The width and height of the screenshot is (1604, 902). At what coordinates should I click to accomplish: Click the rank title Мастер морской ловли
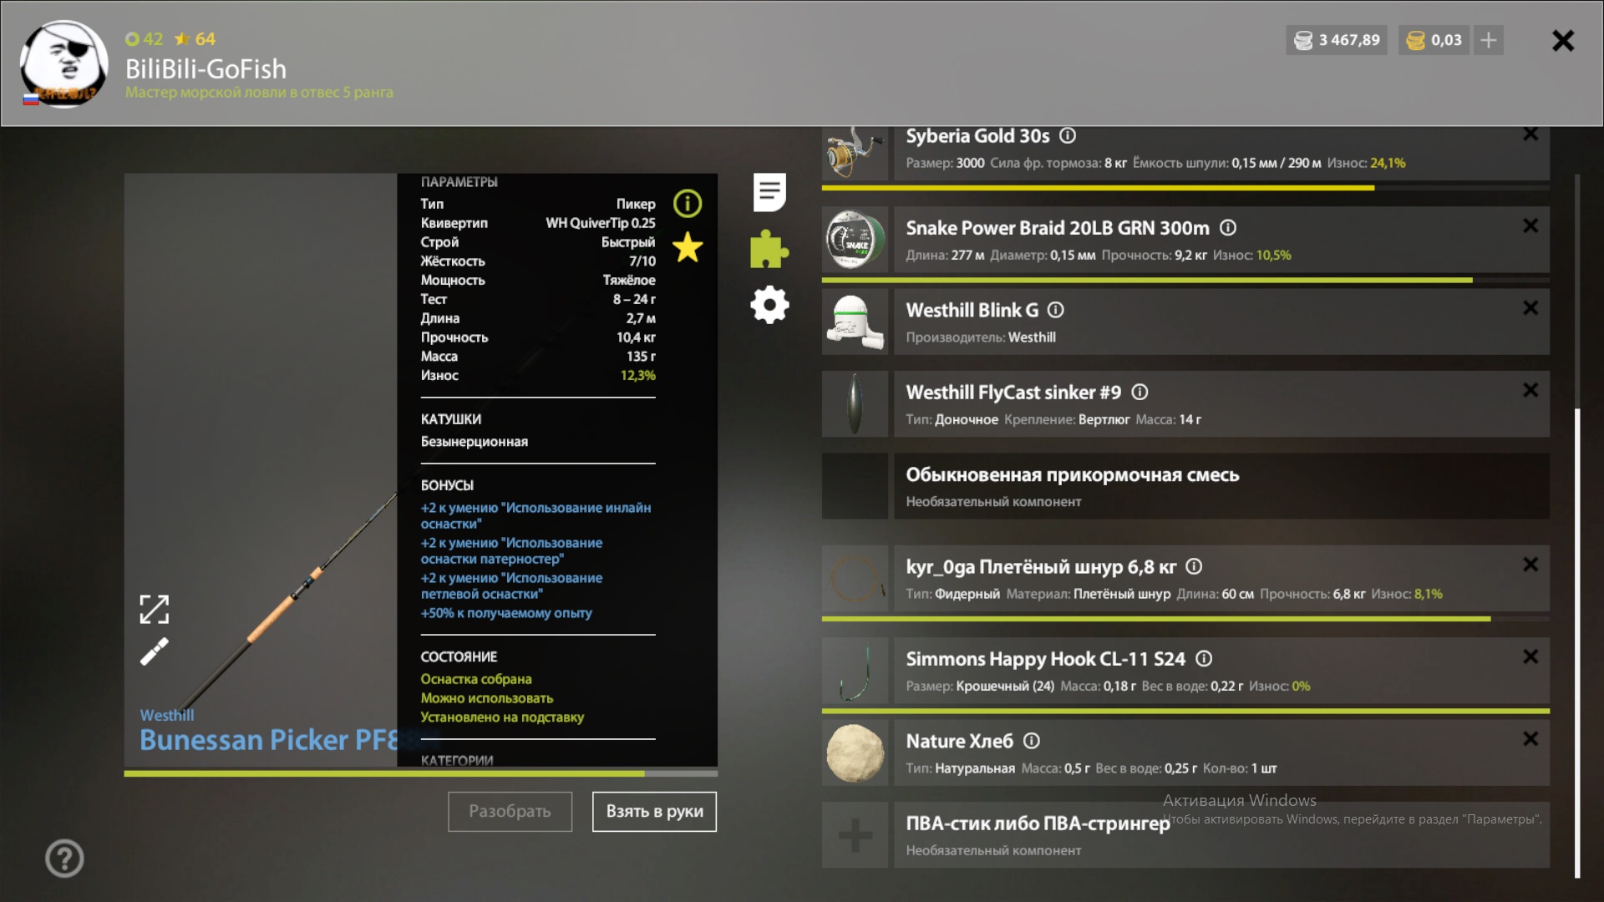[259, 92]
